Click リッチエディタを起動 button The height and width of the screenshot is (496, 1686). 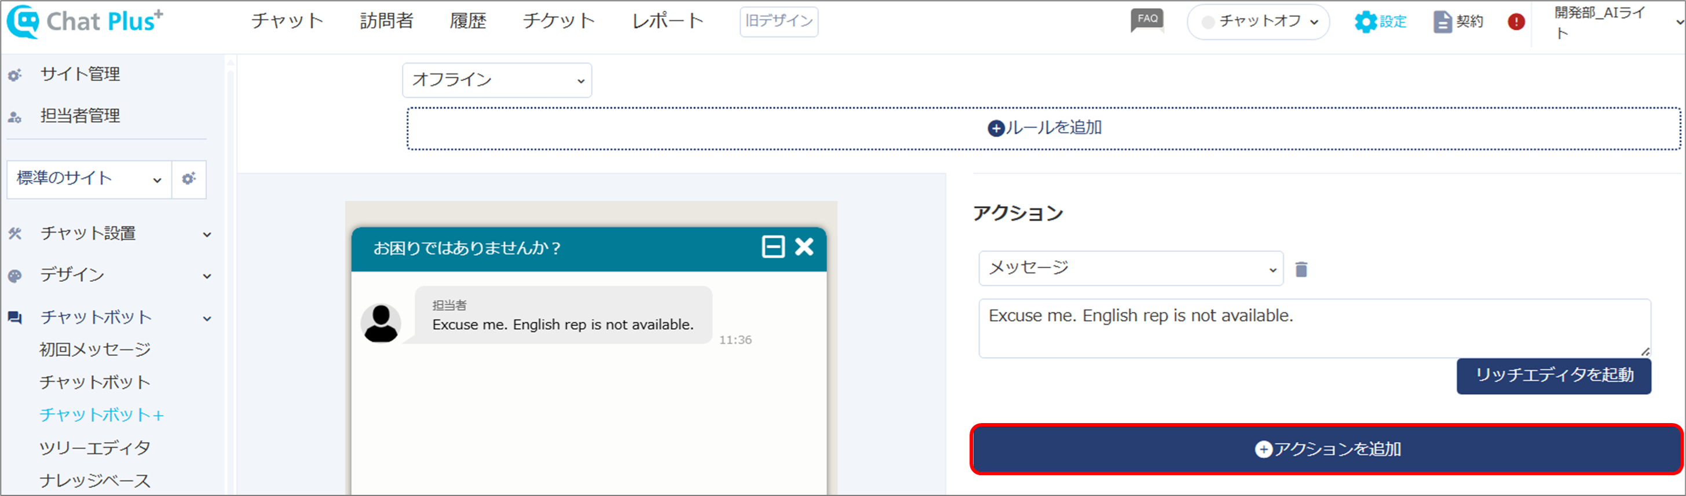pos(1554,376)
